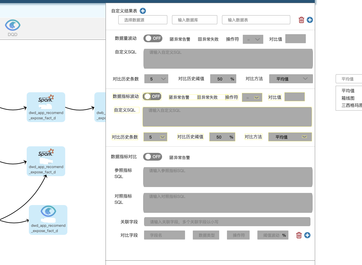Click the DQD eye icon in toolbar
Image resolution: width=362 pixels, height=265 pixels.
(13, 25)
